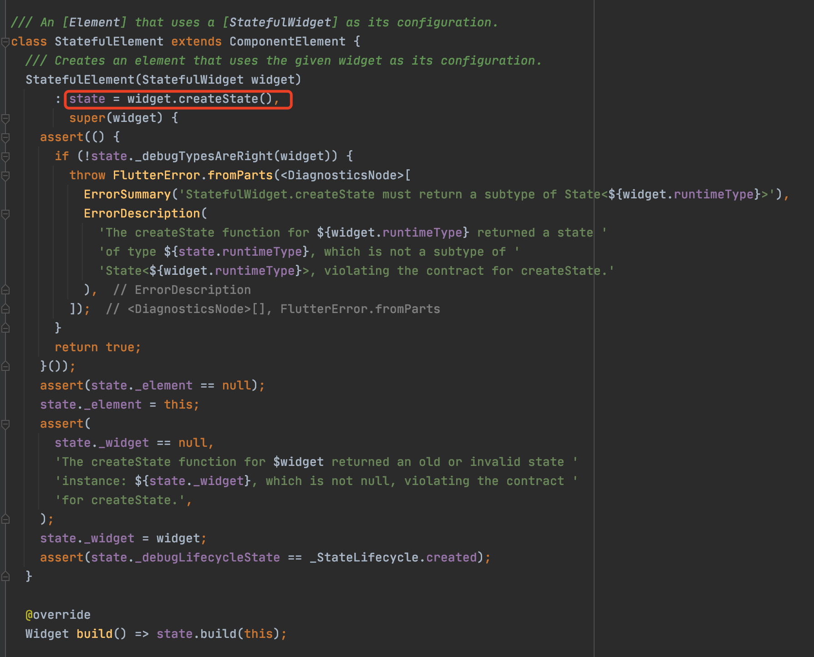Image resolution: width=814 pixels, height=657 pixels.
Task: Click 'StatefulElement' after the class keyword
Action: pyautogui.click(x=109, y=41)
